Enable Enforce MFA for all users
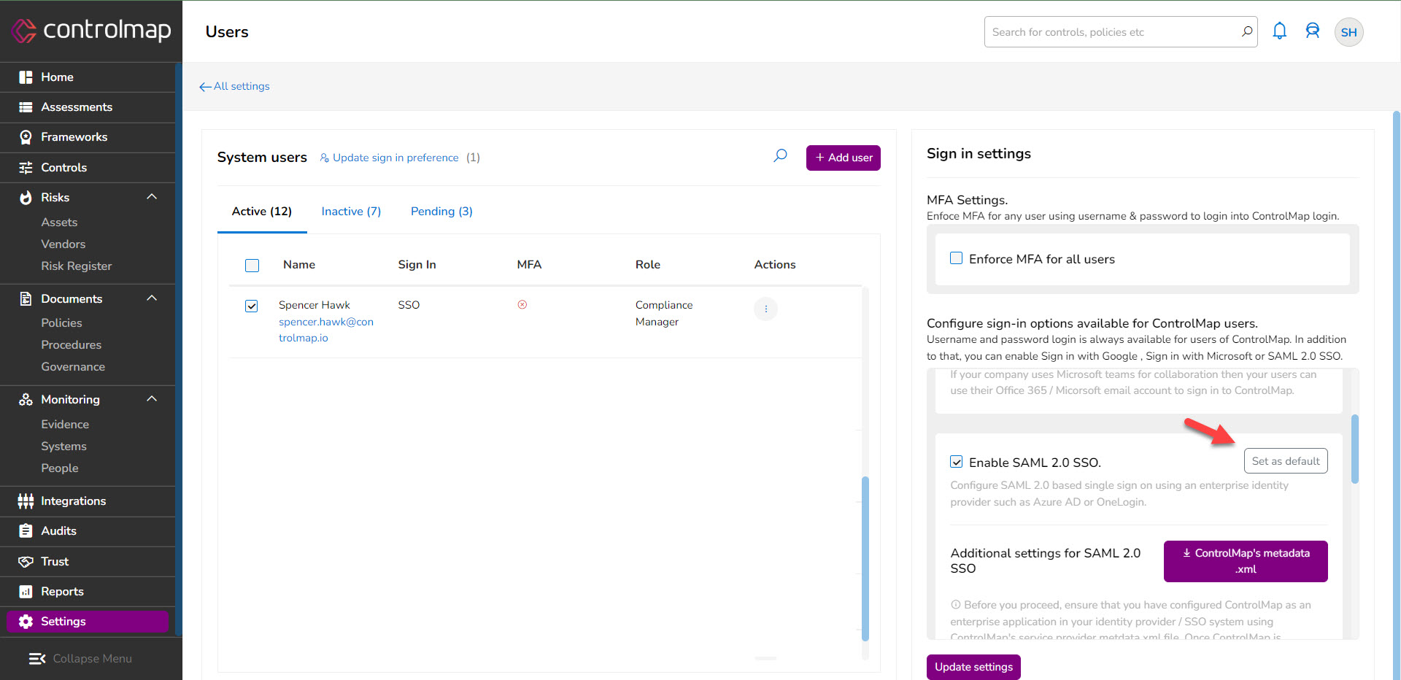Screen dimensions: 1401x680 [956, 258]
